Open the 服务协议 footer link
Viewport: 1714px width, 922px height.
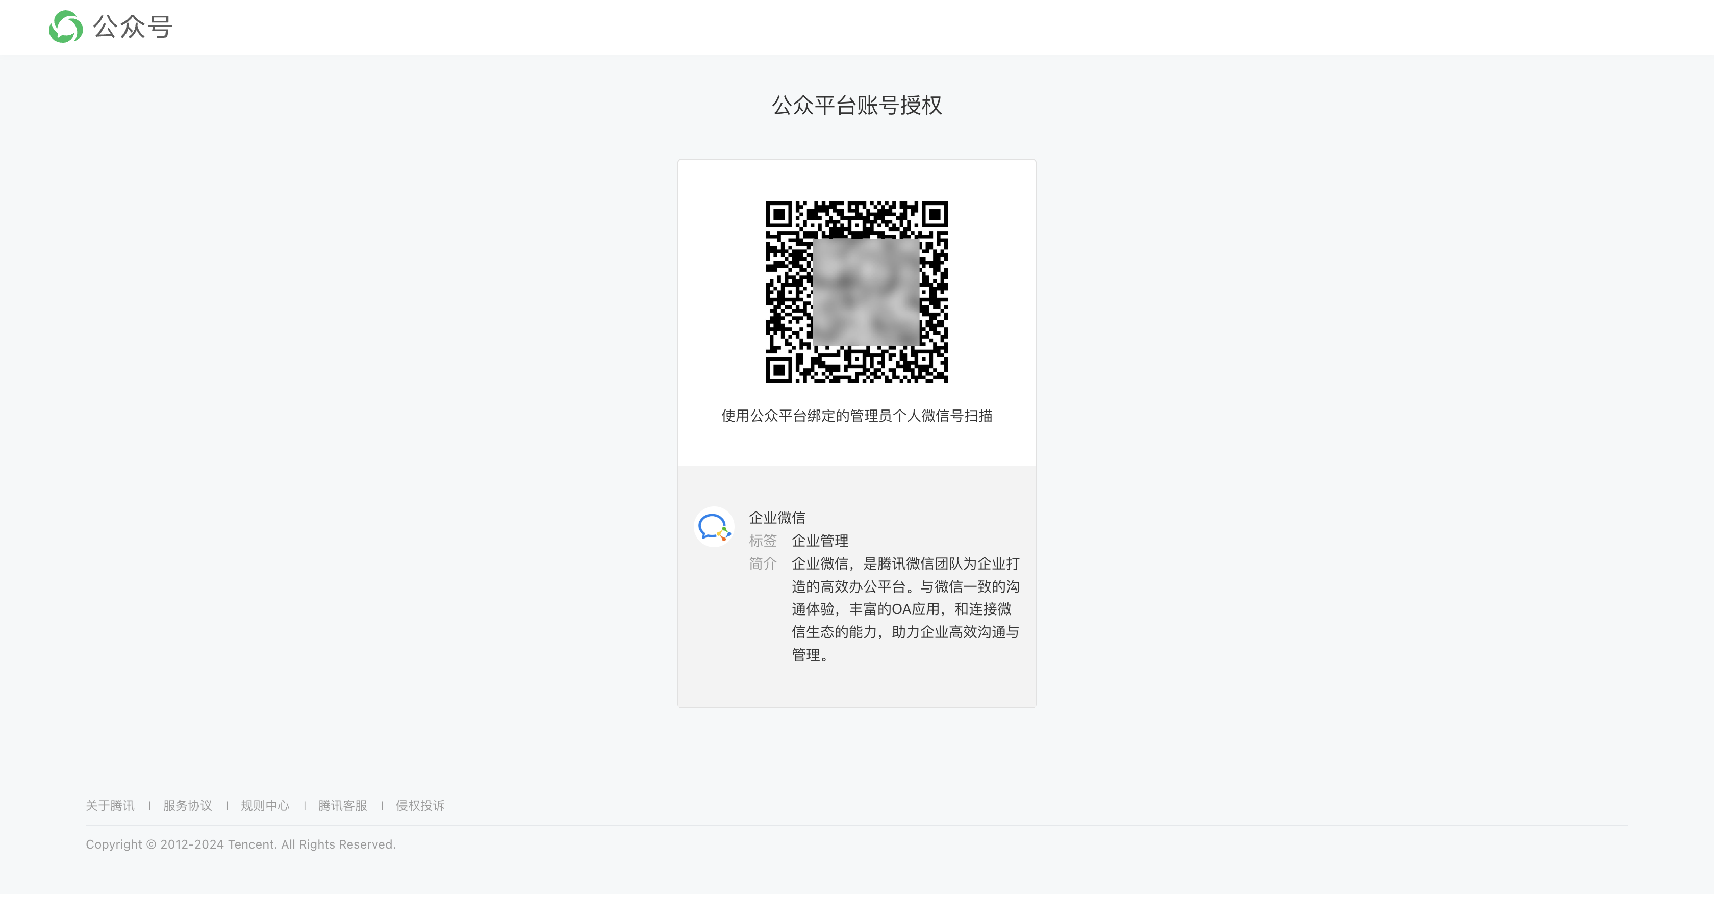click(188, 806)
